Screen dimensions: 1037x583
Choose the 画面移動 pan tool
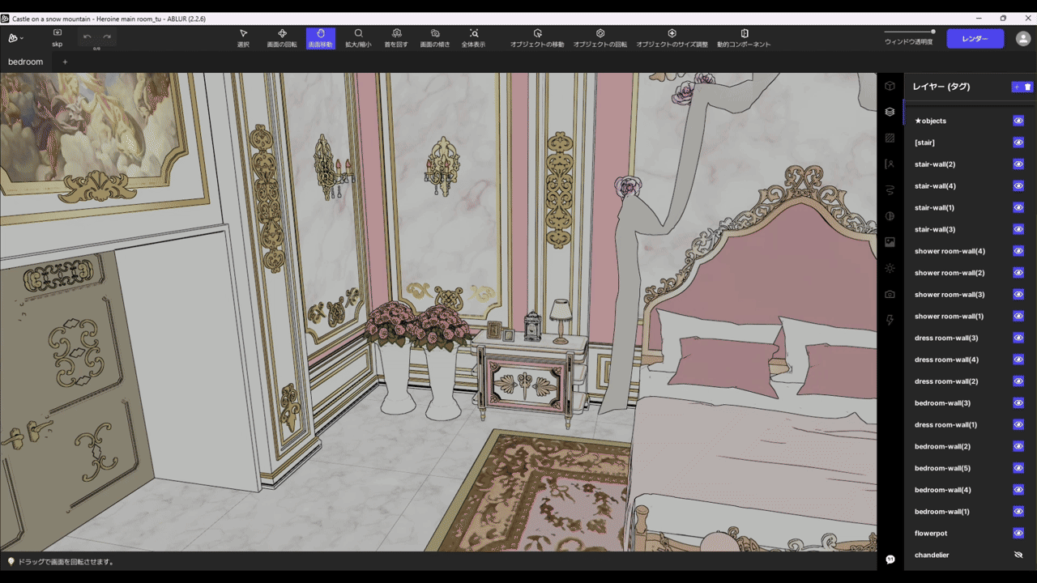pos(320,38)
